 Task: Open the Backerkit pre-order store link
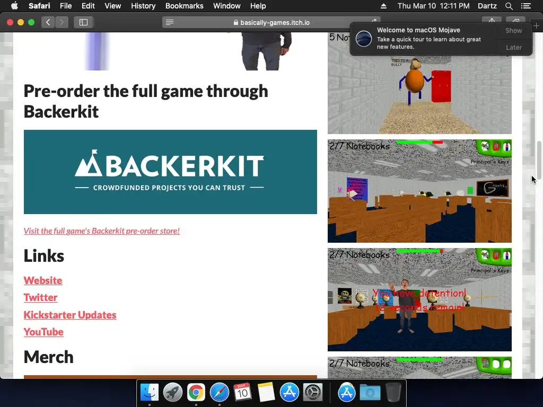[x=102, y=231]
